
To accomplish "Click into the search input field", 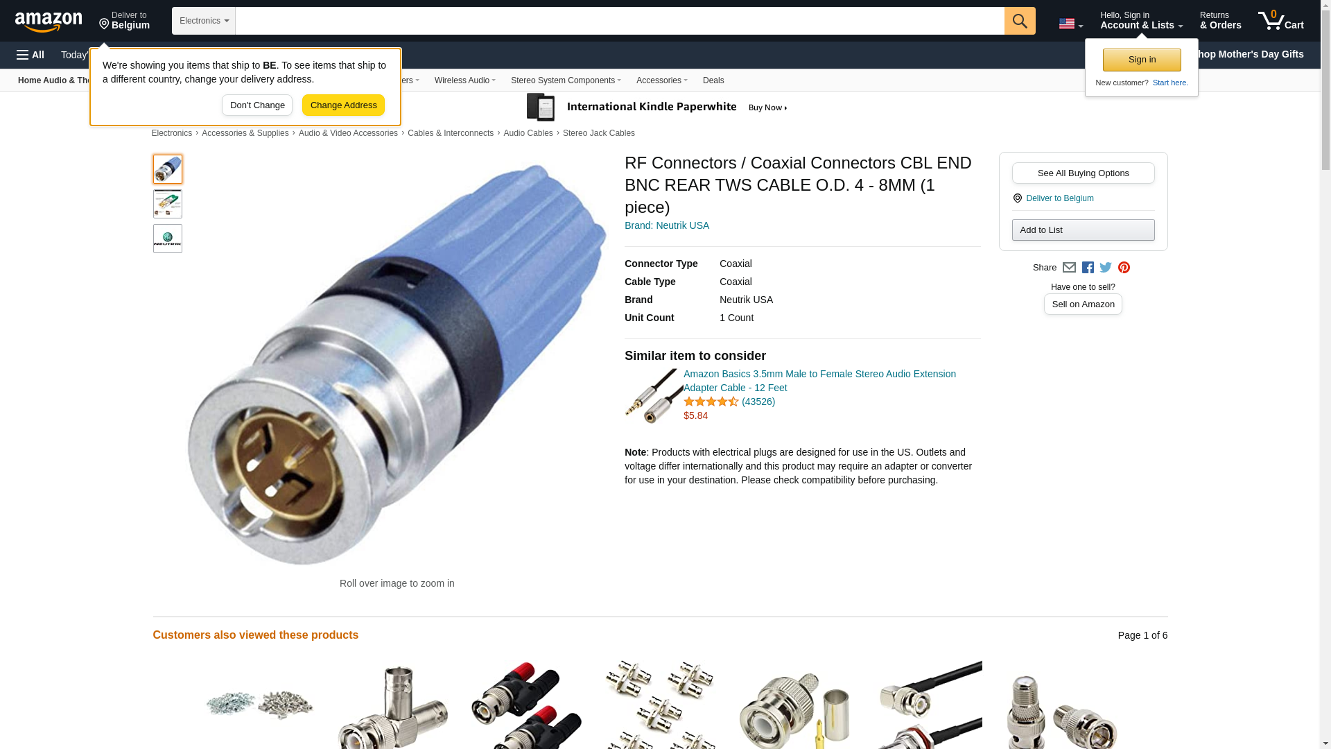I will click(x=620, y=21).
